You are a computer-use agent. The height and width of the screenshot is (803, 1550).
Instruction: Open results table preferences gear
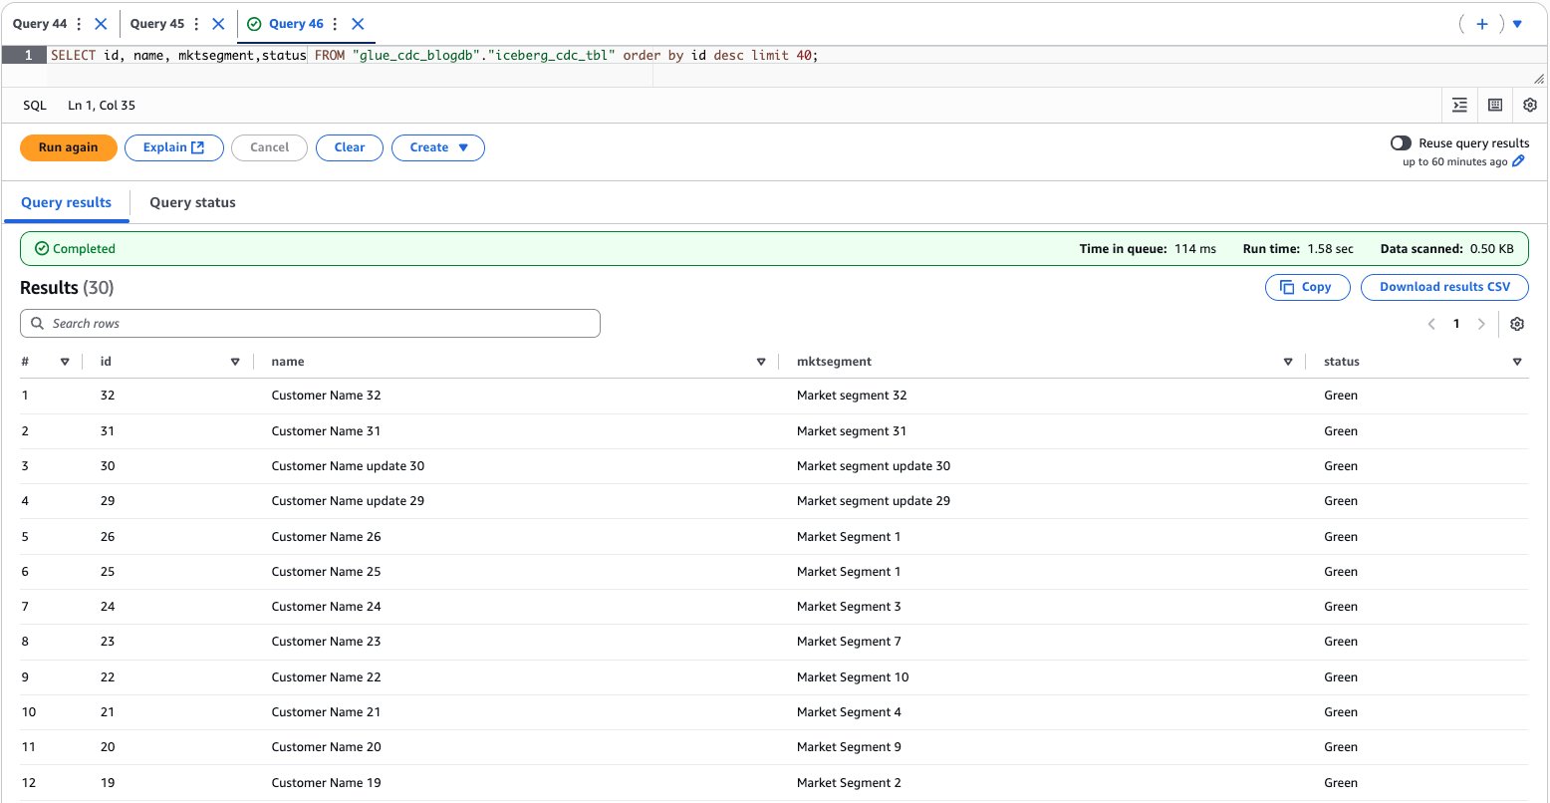click(x=1517, y=324)
